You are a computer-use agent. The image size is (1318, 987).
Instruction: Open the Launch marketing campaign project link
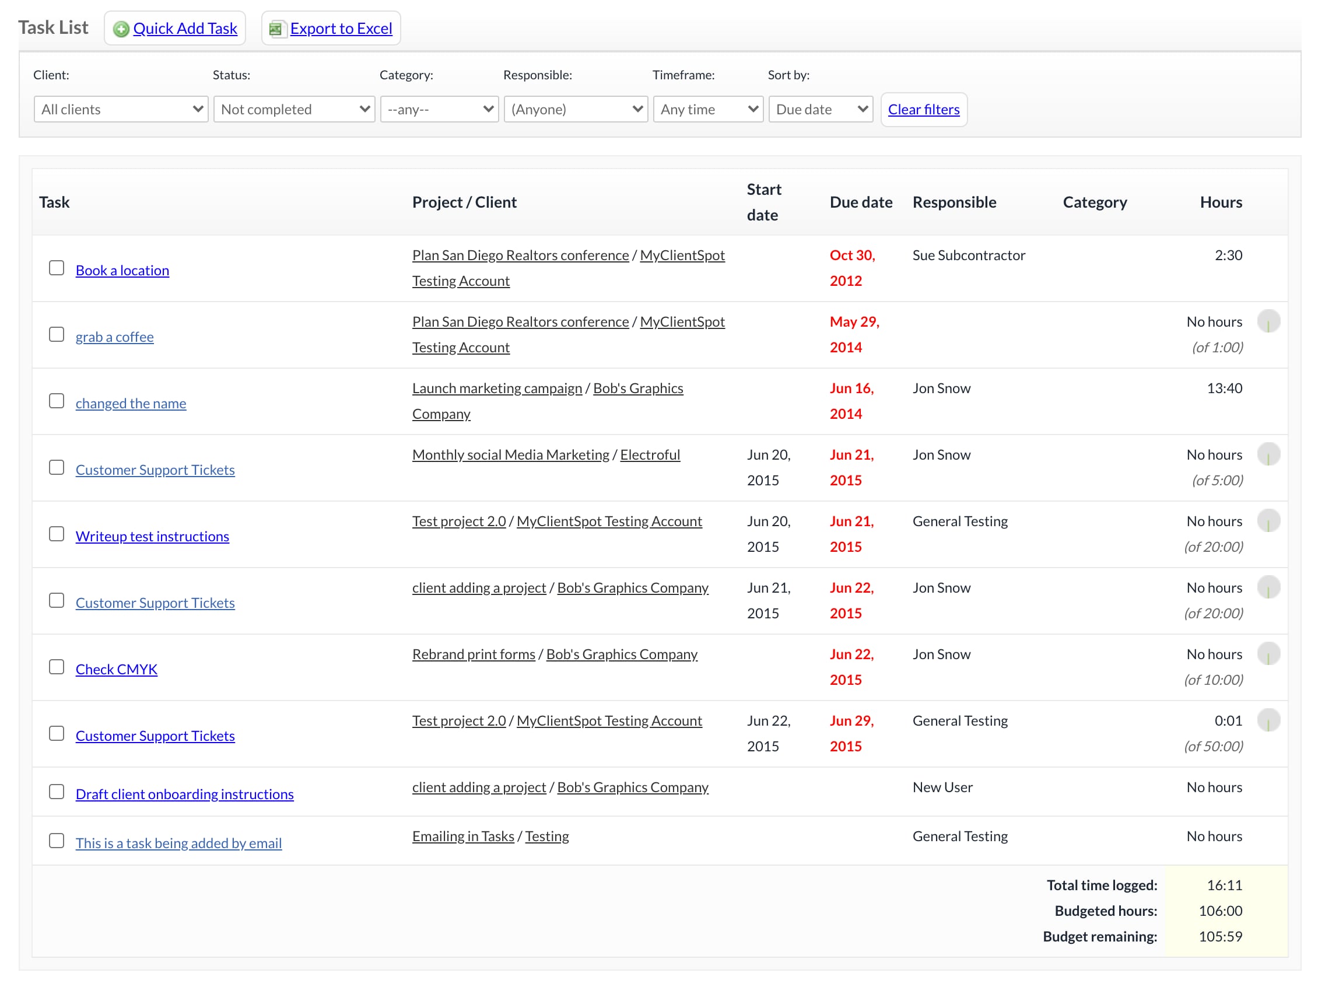point(497,388)
